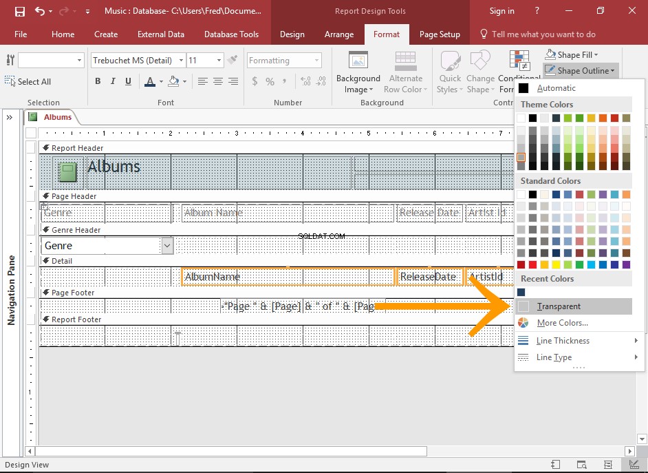The image size is (648, 473).
Task: Open the font size dropdown
Action: pyautogui.click(x=219, y=61)
